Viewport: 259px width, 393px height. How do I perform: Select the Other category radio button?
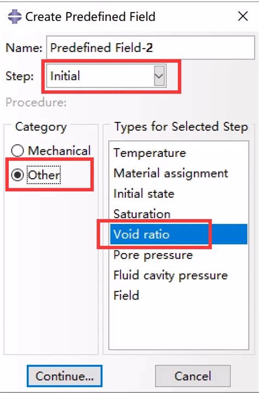[x=17, y=175]
